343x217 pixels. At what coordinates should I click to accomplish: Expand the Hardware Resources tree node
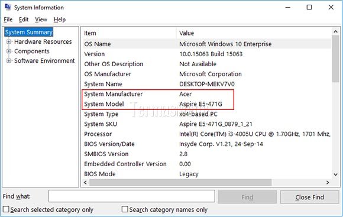tap(8, 41)
